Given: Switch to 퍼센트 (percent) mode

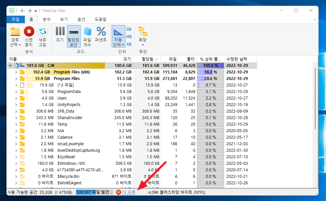Looking at the screenshot, I should point(101,35).
